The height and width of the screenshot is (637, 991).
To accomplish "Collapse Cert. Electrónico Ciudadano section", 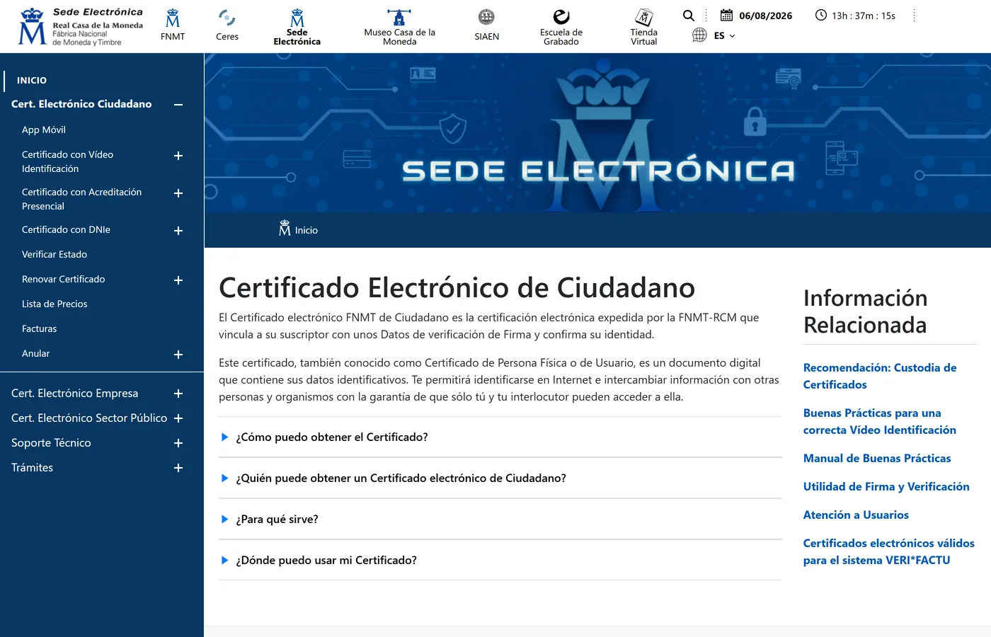I will 178,105.
